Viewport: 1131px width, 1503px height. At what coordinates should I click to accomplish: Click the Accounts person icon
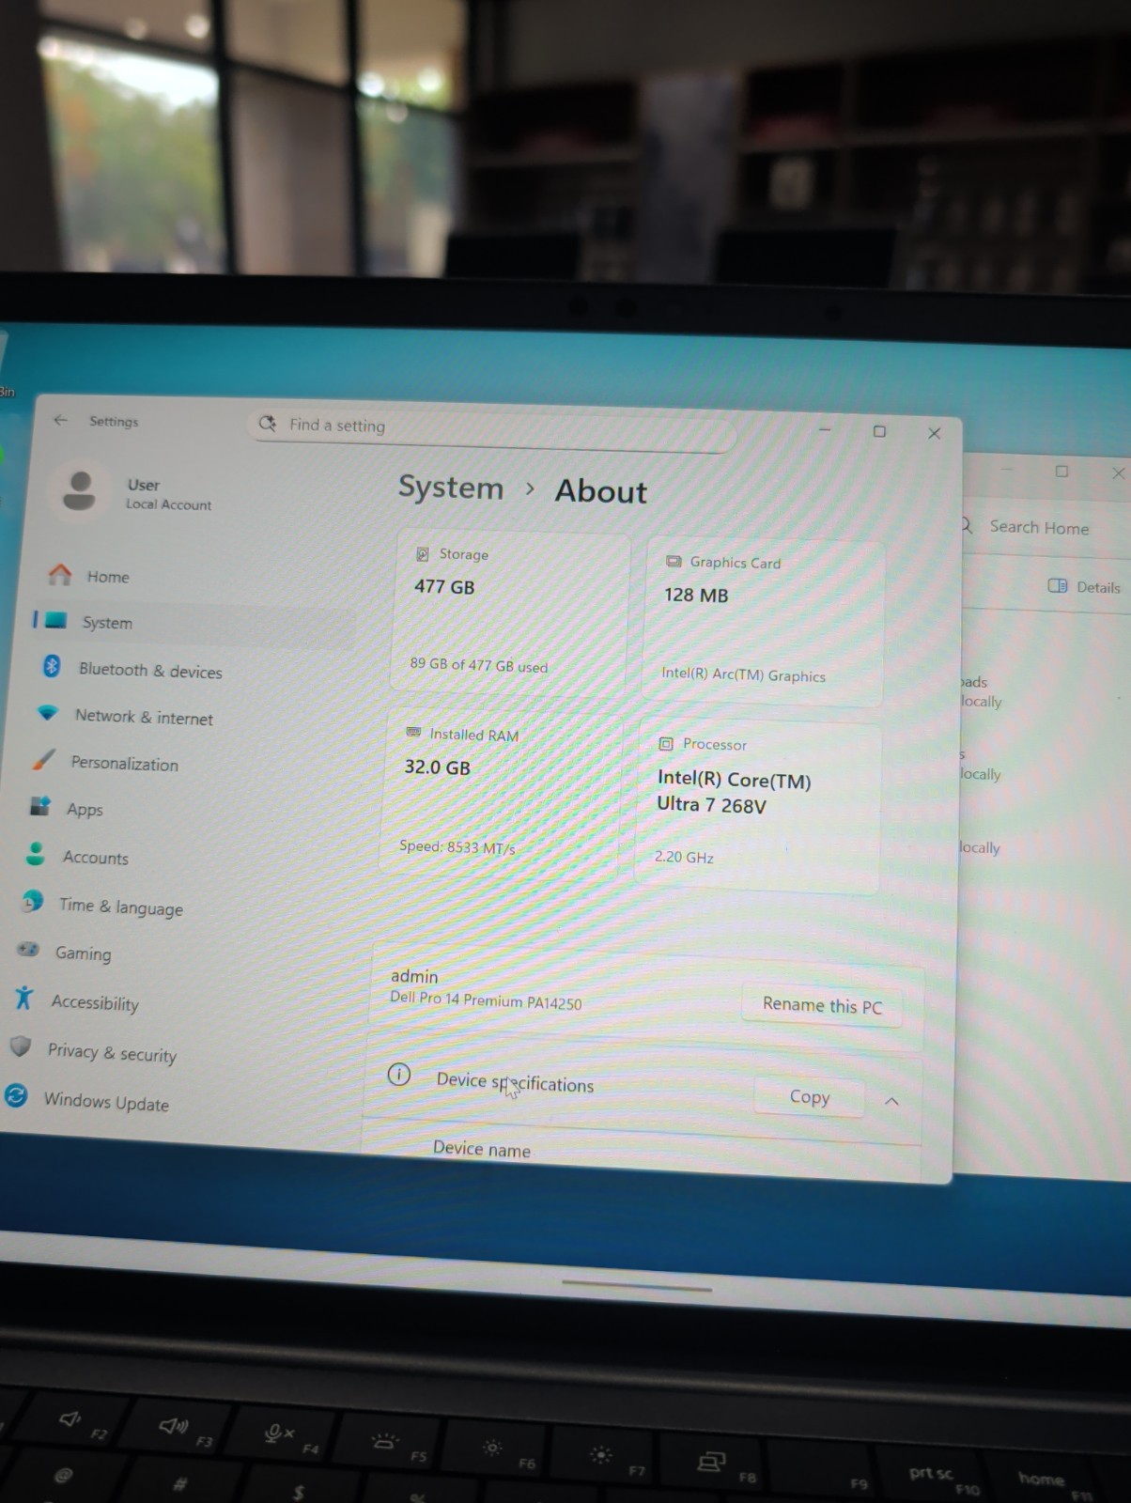click(x=36, y=853)
